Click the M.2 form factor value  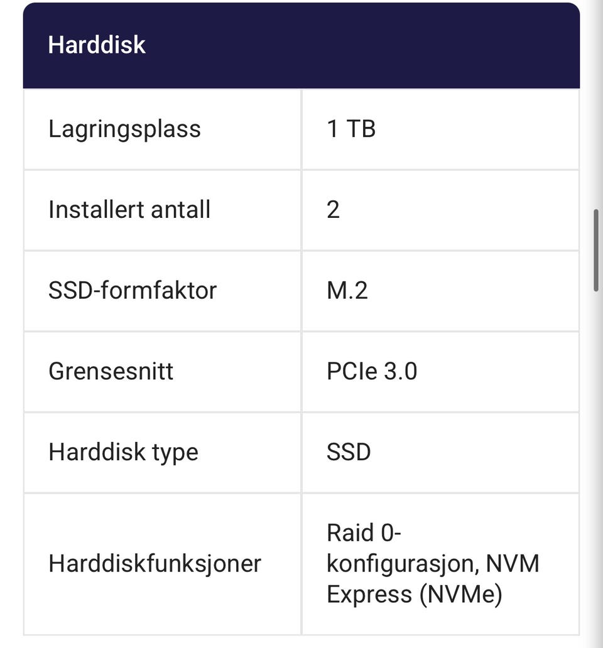(x=347, y=290)
